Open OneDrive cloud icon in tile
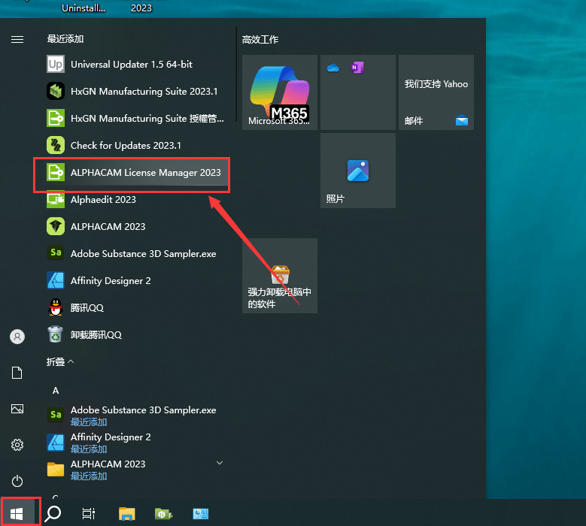586x526 pixels. (x=333, y=68)
